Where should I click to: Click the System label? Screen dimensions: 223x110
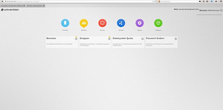[x=140, y=30]
